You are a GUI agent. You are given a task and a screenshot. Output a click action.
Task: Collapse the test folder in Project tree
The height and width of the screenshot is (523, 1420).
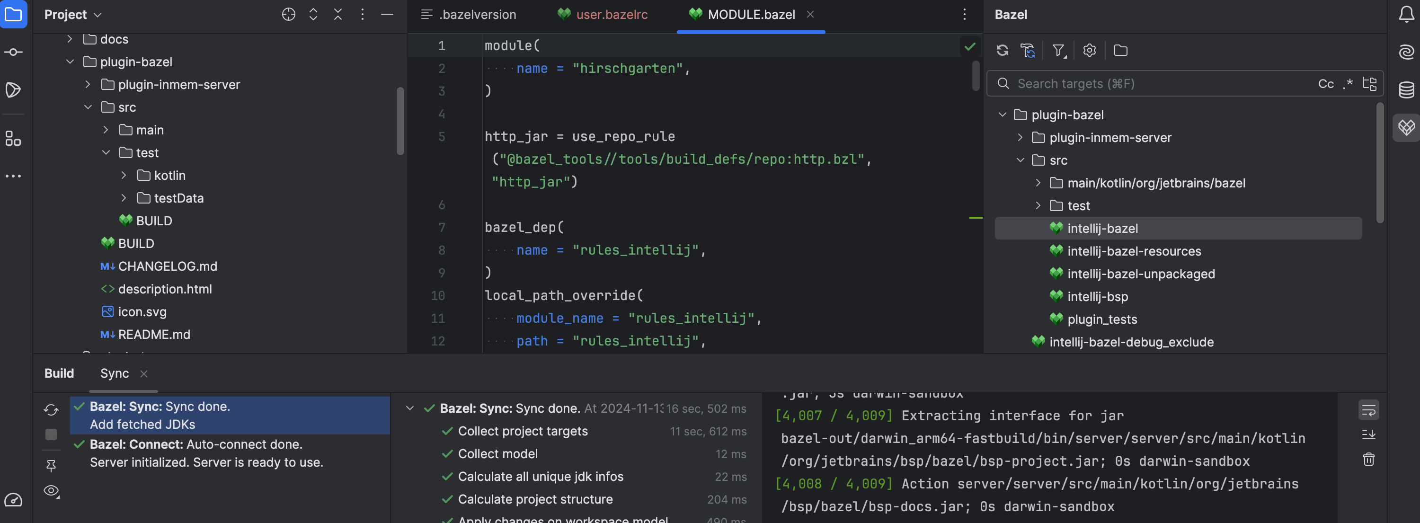[x=106, y=153]
